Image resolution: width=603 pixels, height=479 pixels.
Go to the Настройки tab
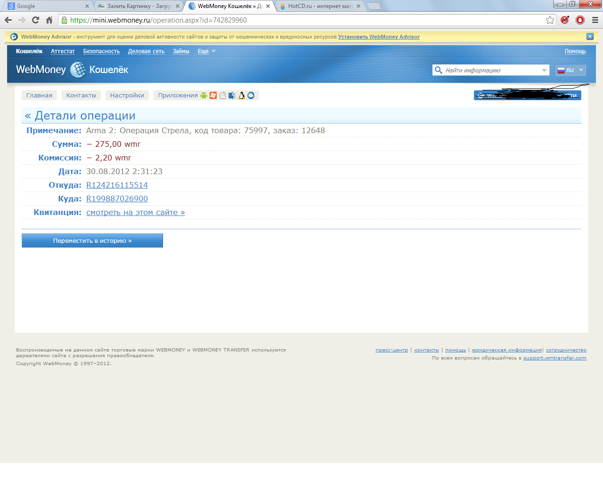(x=127, y=96)
